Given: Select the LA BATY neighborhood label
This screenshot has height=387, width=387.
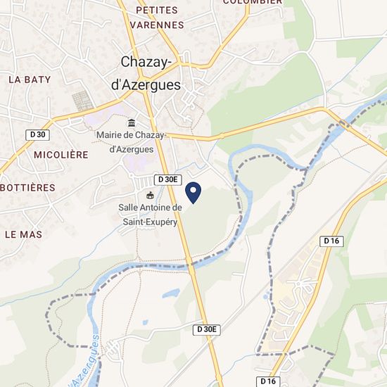Looking at the screenshot, I should pos(30,80).
